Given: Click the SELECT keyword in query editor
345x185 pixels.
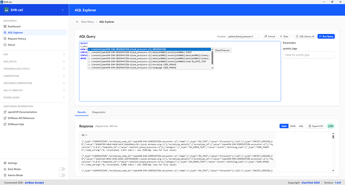Looking at the screenshot, I should (84, 43).
